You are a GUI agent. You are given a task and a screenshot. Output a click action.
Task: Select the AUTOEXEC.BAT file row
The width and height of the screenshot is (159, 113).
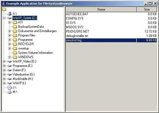[111, 14]
